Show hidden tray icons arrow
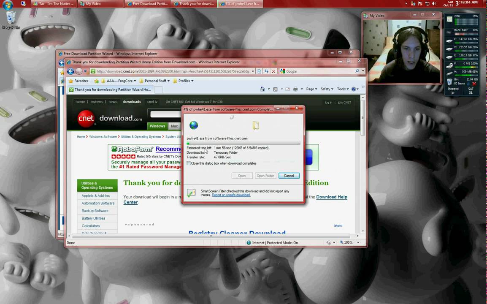487x304 pixels. (x=406, y=4)
